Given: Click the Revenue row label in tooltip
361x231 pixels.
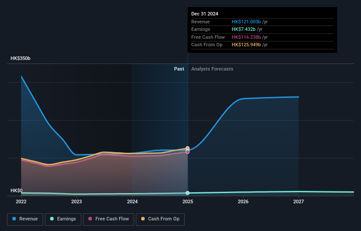Looking at the screenshot, I should point(201,22).
